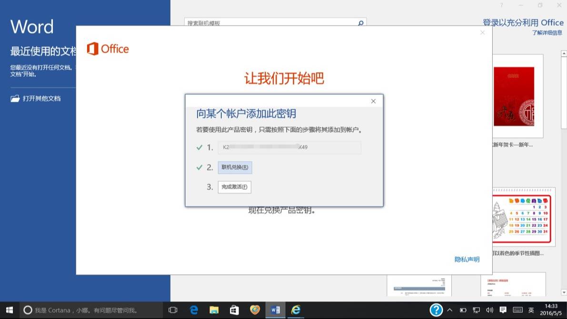This screenshot has height=319, width=567.
Task: Click the 联机兑换 online redeem button
Action: (x=235, y=167)
